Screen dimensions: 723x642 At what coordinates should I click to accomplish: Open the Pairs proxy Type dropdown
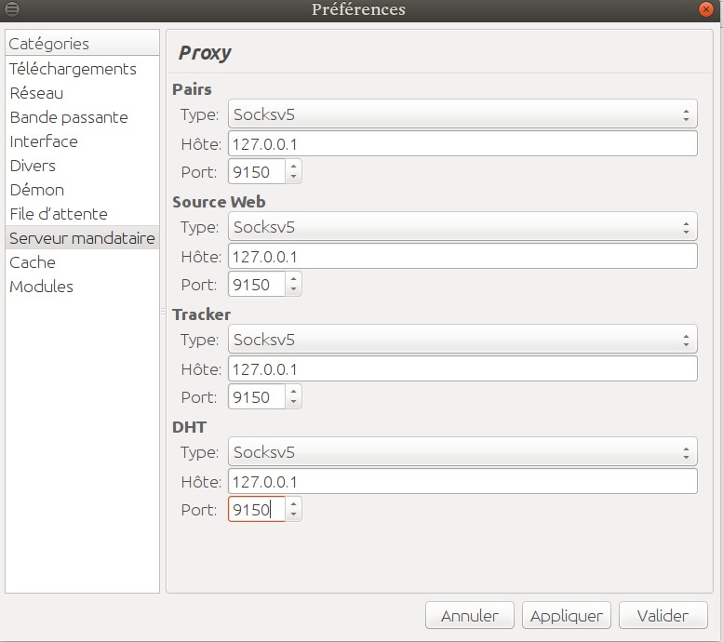[462, 114]
